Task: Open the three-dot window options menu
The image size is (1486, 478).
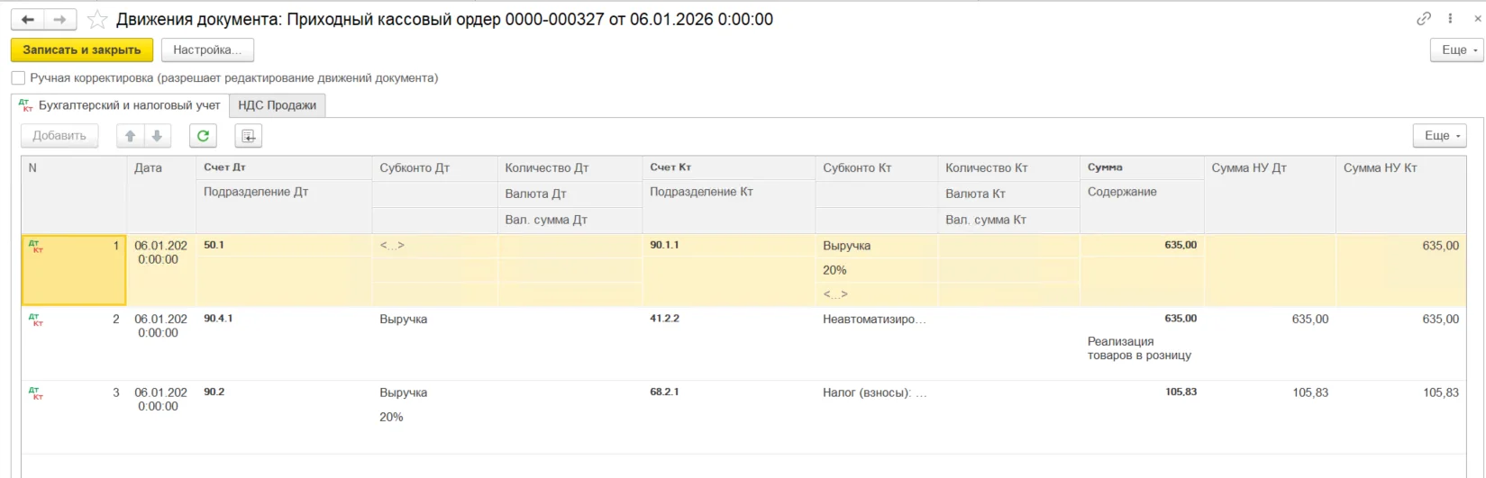Action: pyautogui.click(x=1450, y=18)
